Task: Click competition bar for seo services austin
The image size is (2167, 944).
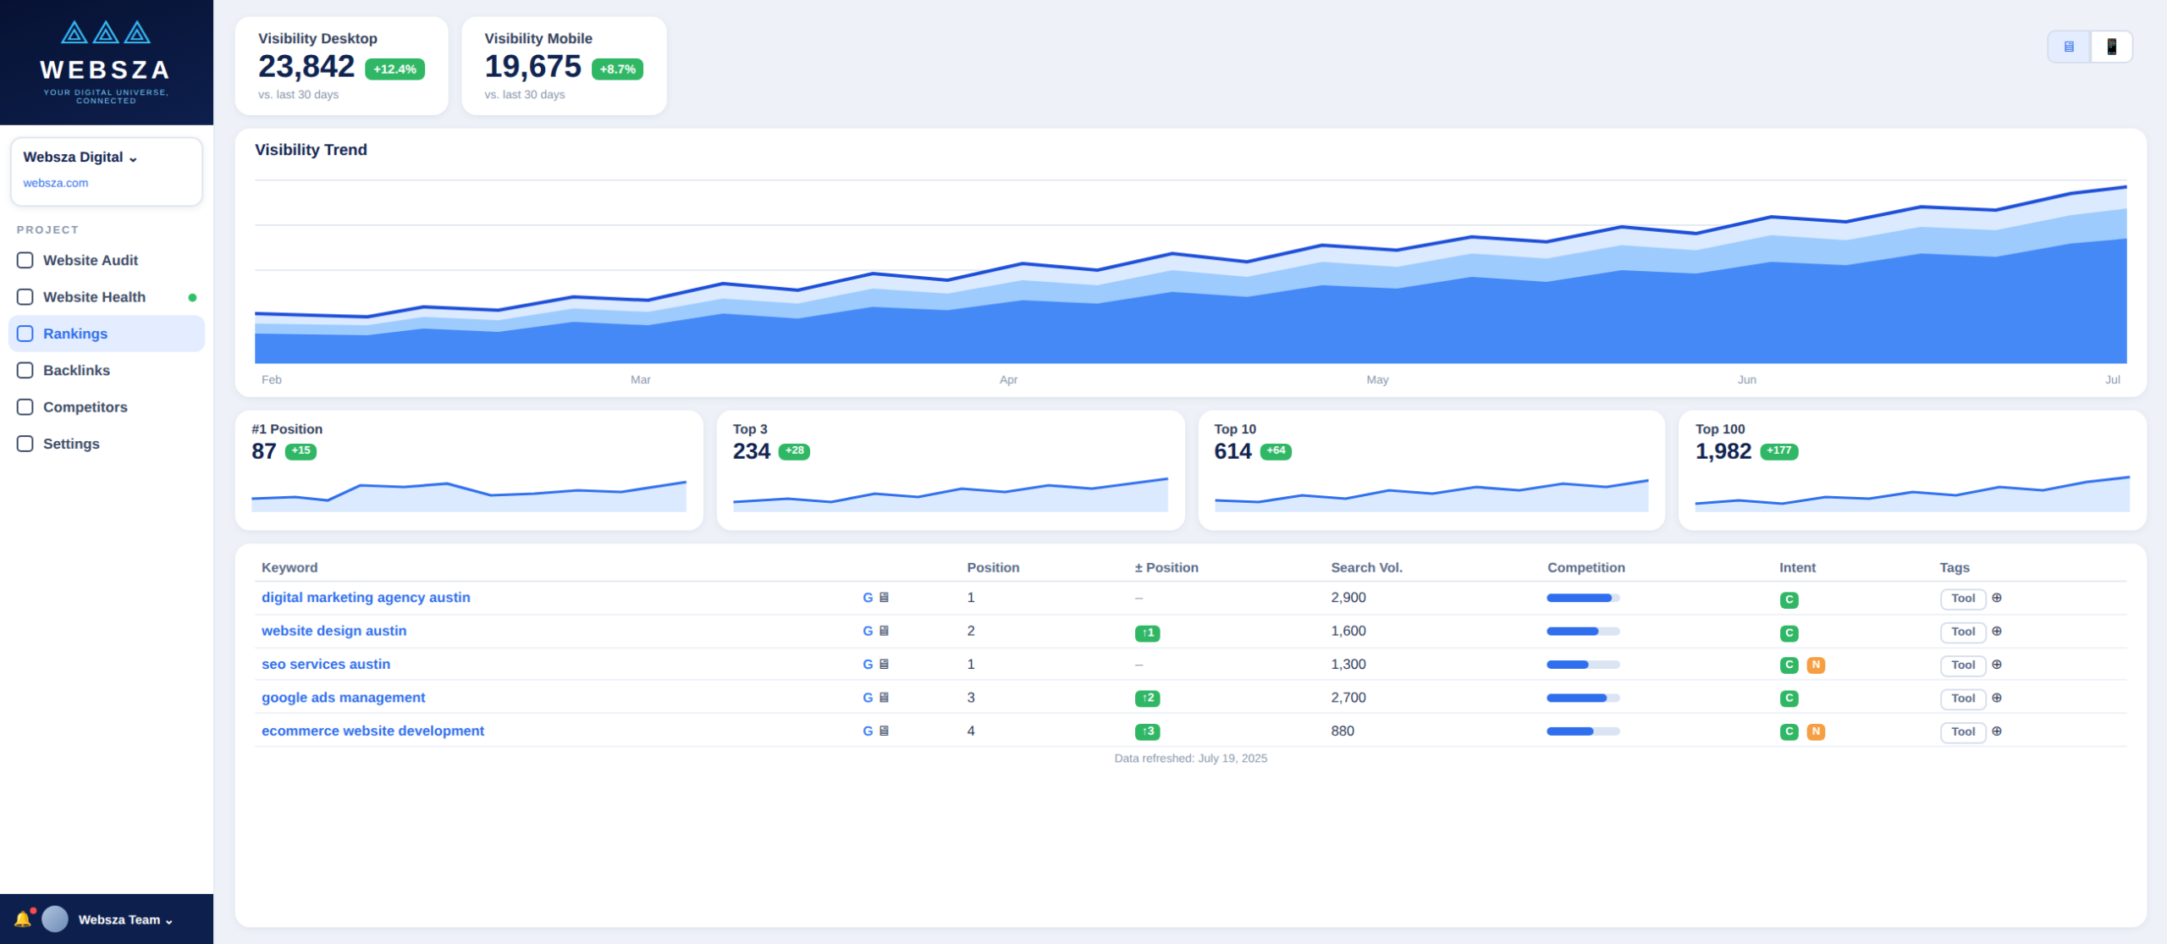Action: 1583,665
